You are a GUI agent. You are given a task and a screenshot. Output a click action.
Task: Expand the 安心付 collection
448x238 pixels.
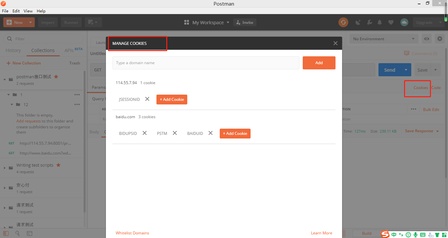pyautogui.click(x=5, y=188)
